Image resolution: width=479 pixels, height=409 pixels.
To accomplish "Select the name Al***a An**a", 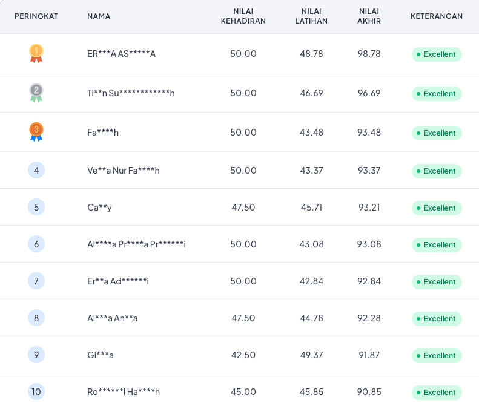I will tap(113, 318).
